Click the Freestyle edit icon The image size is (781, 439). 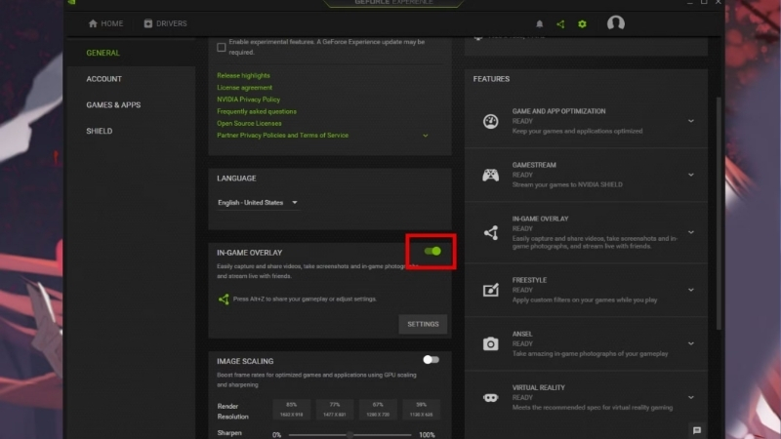(491, 290)
